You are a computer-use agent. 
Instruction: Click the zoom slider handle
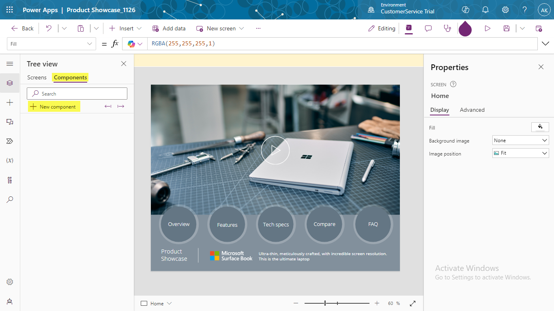[x=325, y=303]
